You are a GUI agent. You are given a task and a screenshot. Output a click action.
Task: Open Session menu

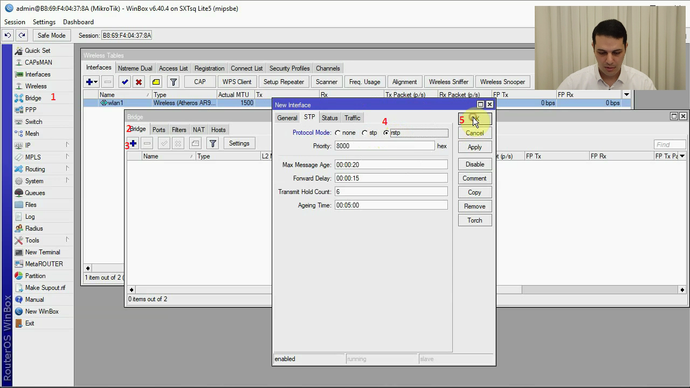point(15,22)
